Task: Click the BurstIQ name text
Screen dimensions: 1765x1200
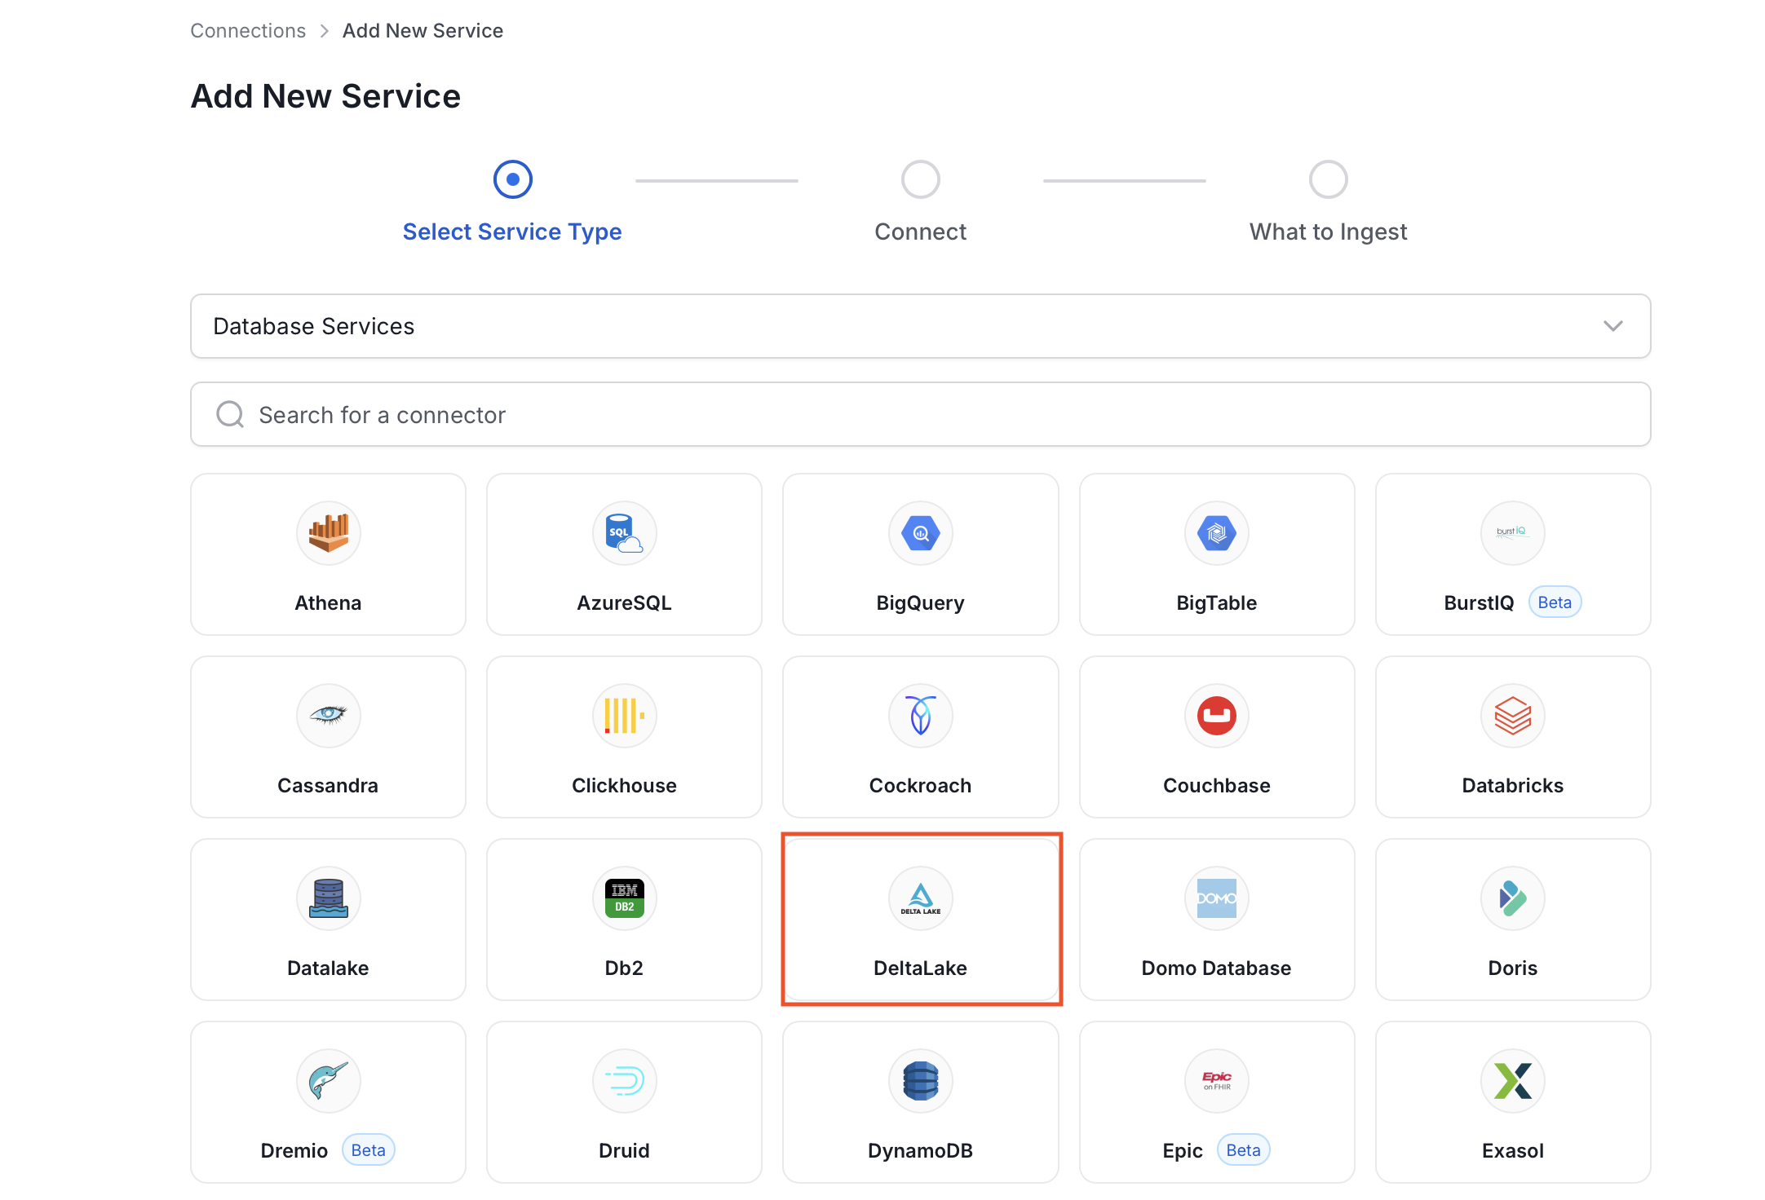Action: coord(1479,603)
